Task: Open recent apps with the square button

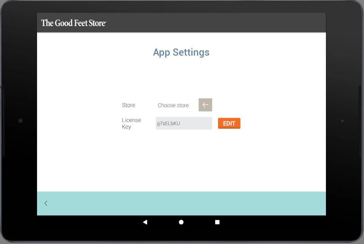Action: tap(217, 222)
